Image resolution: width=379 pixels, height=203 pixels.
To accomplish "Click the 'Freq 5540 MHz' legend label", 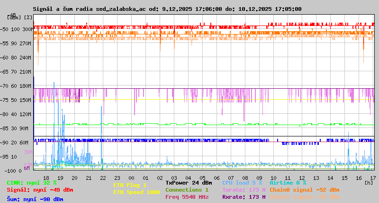I will coord(187,197).
